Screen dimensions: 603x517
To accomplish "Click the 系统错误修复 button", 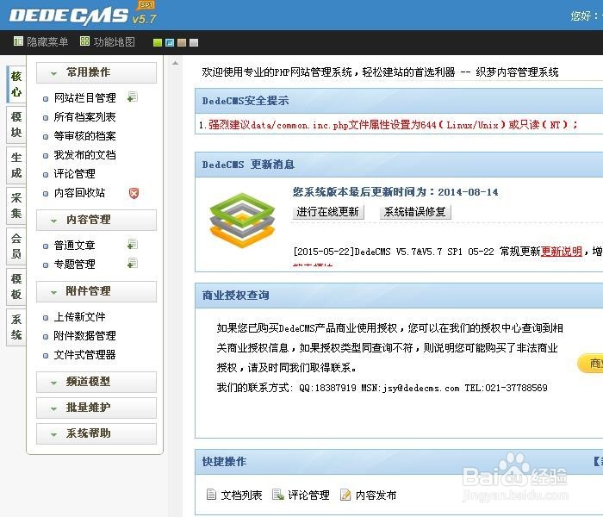I will click(415, 212).
